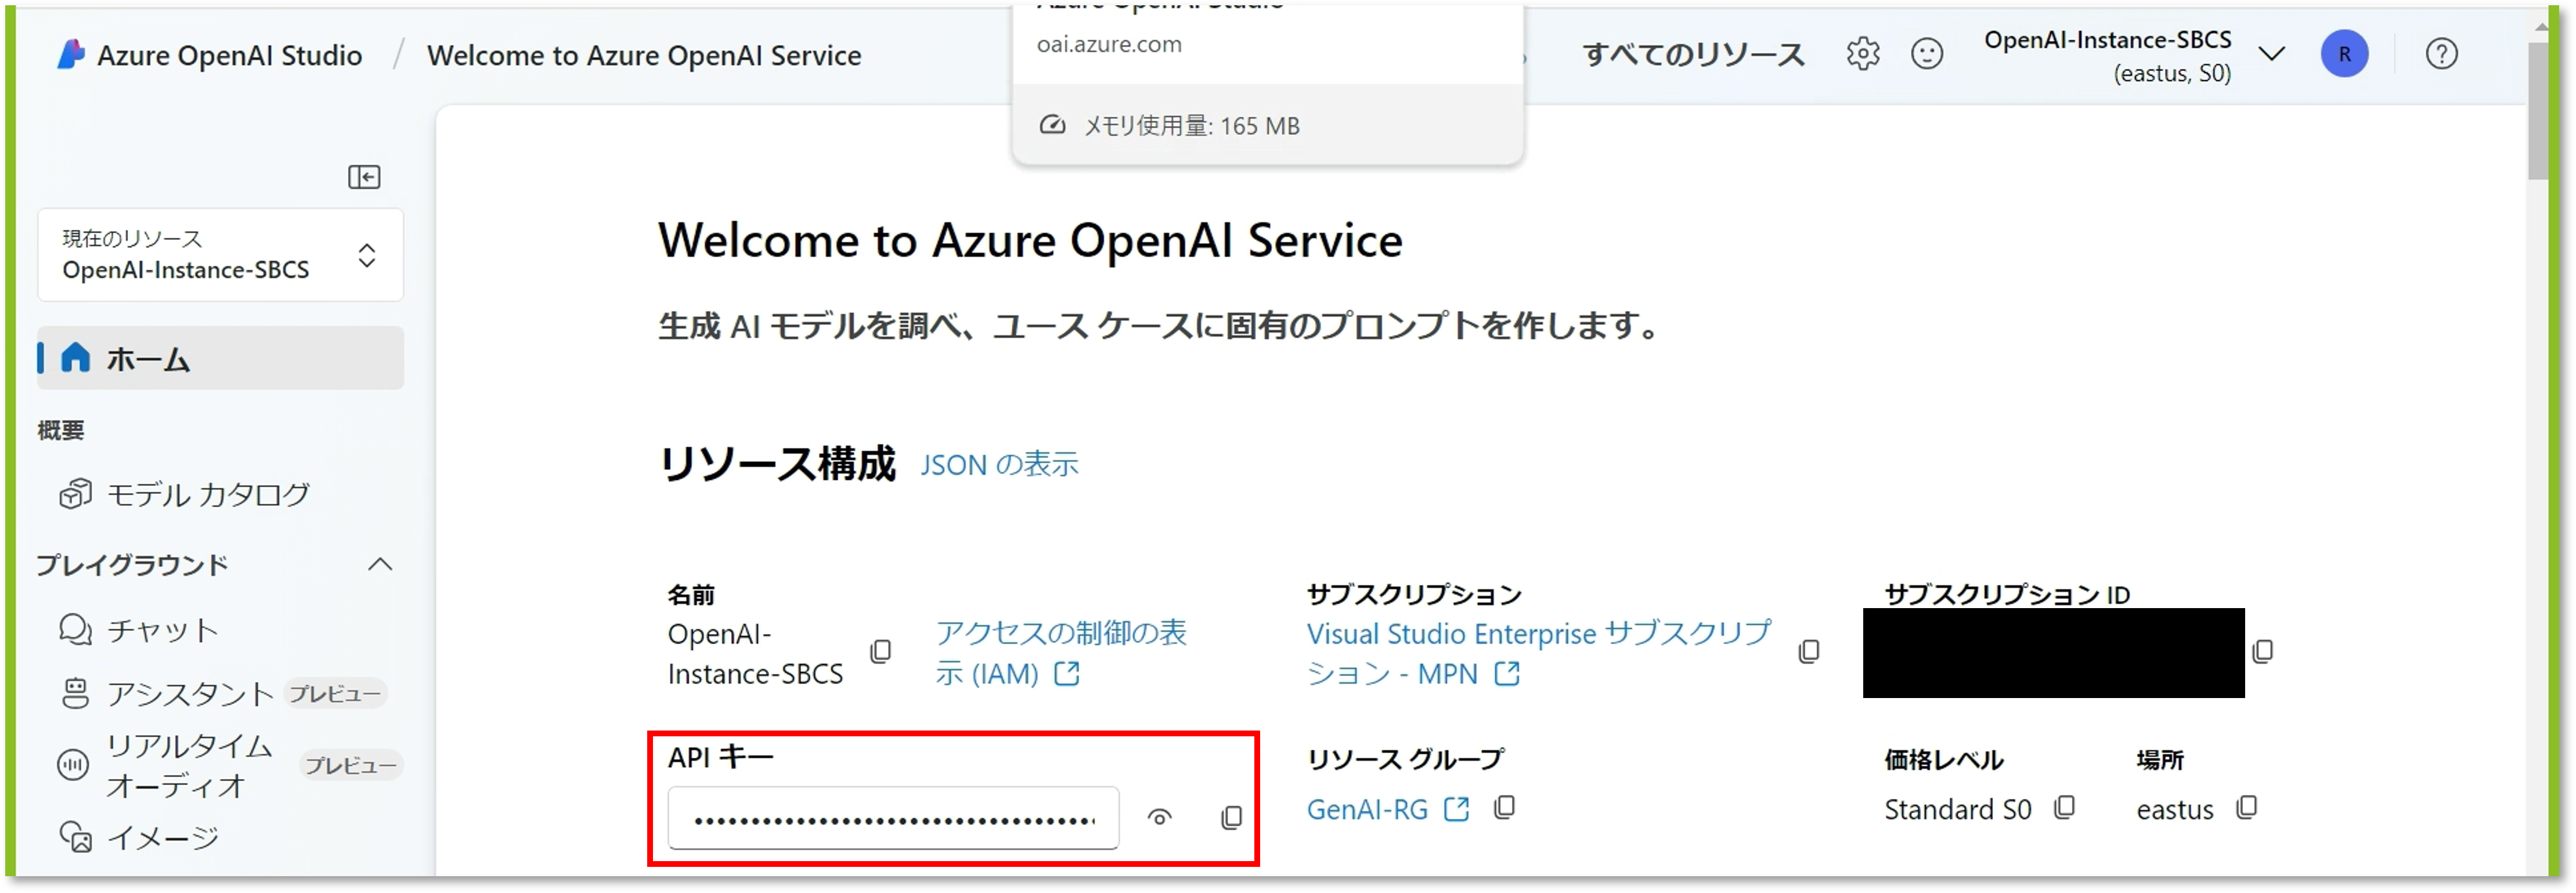
Task: Click the アシスタント bot icon
Action: [x=75, y=693]
